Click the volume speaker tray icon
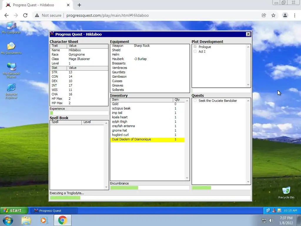Image resolution: width=301 pixels, height=226 pixels. 271,220
